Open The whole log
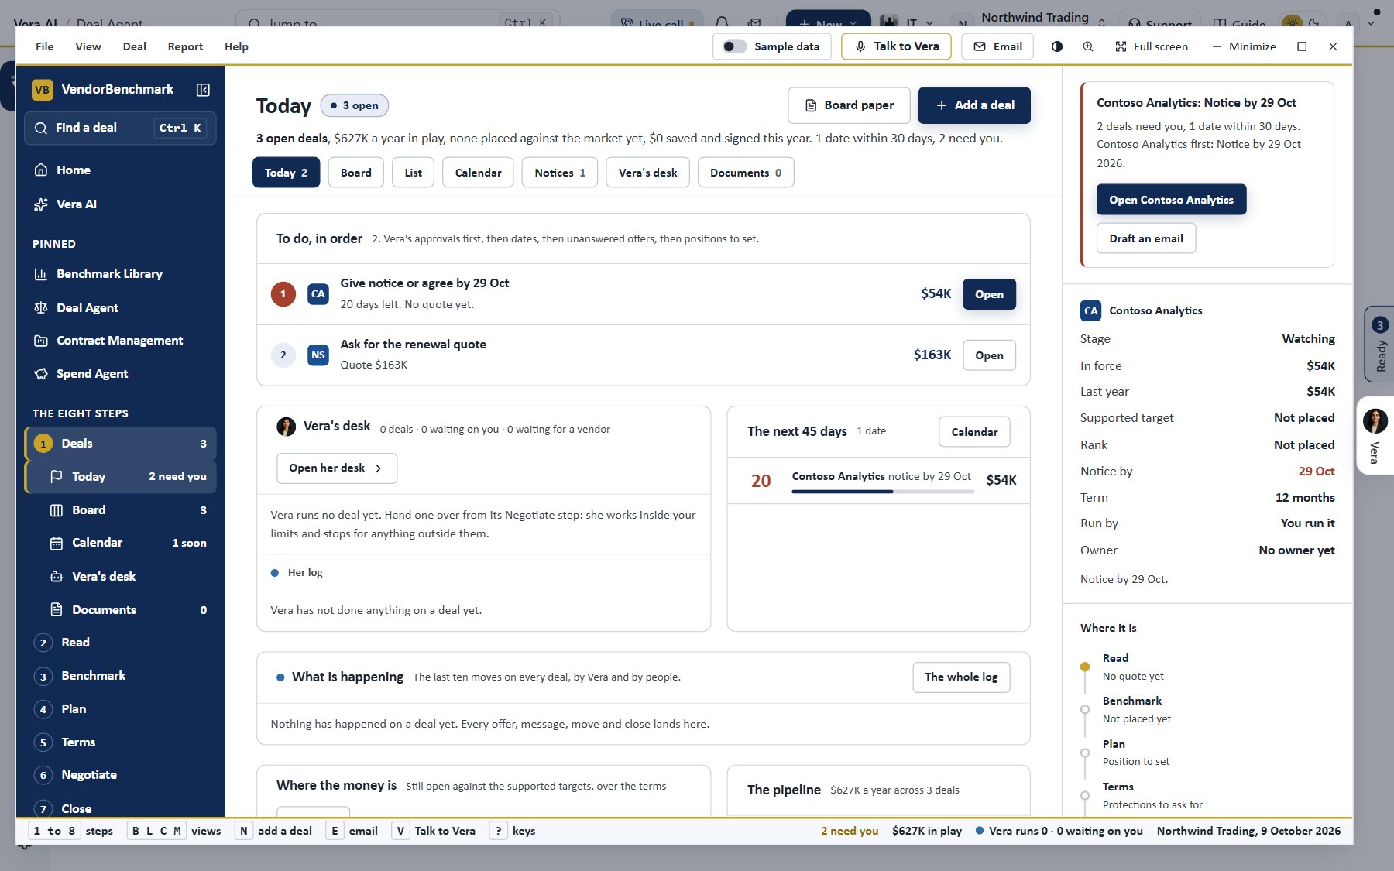The image size is (1394, 871). [x=961, y=677]
